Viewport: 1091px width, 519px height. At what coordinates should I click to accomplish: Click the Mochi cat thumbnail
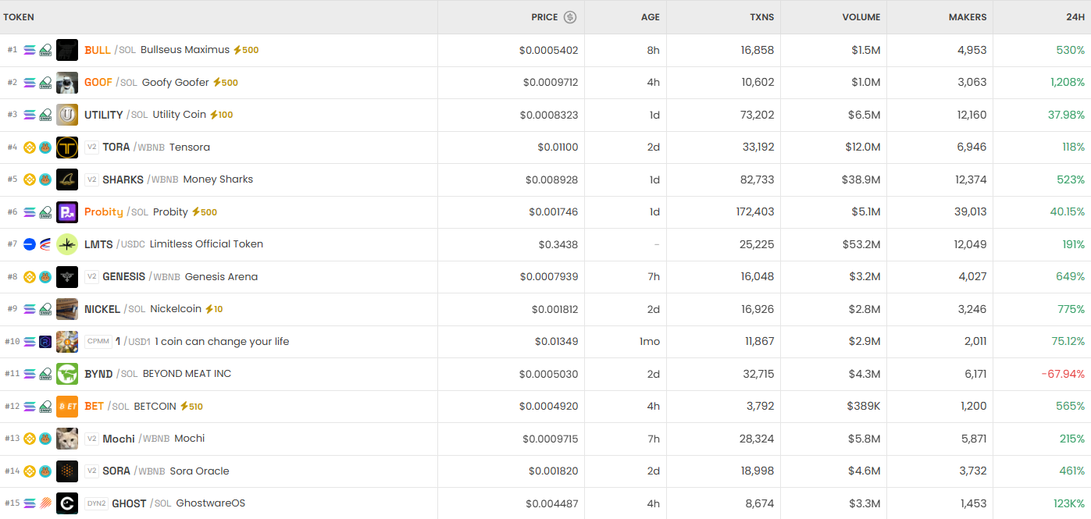pos(67,439)
